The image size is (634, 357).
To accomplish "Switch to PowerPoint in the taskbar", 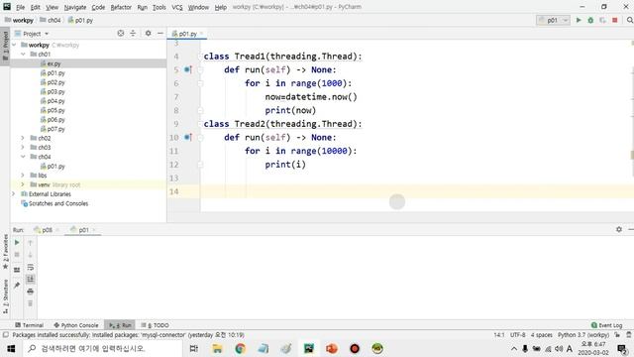I will [x=332, y=348].
